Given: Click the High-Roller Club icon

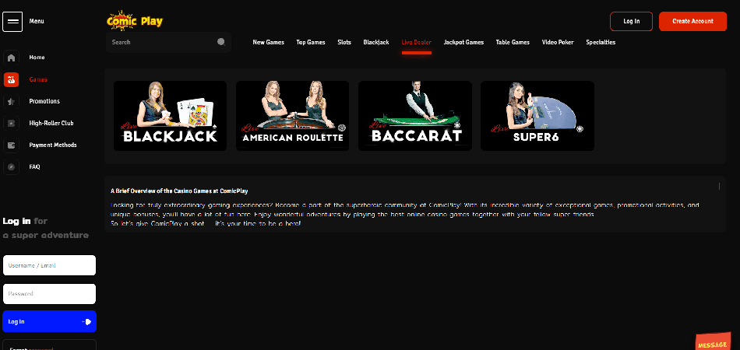Looking at the screenshot, I should point(11,123).
